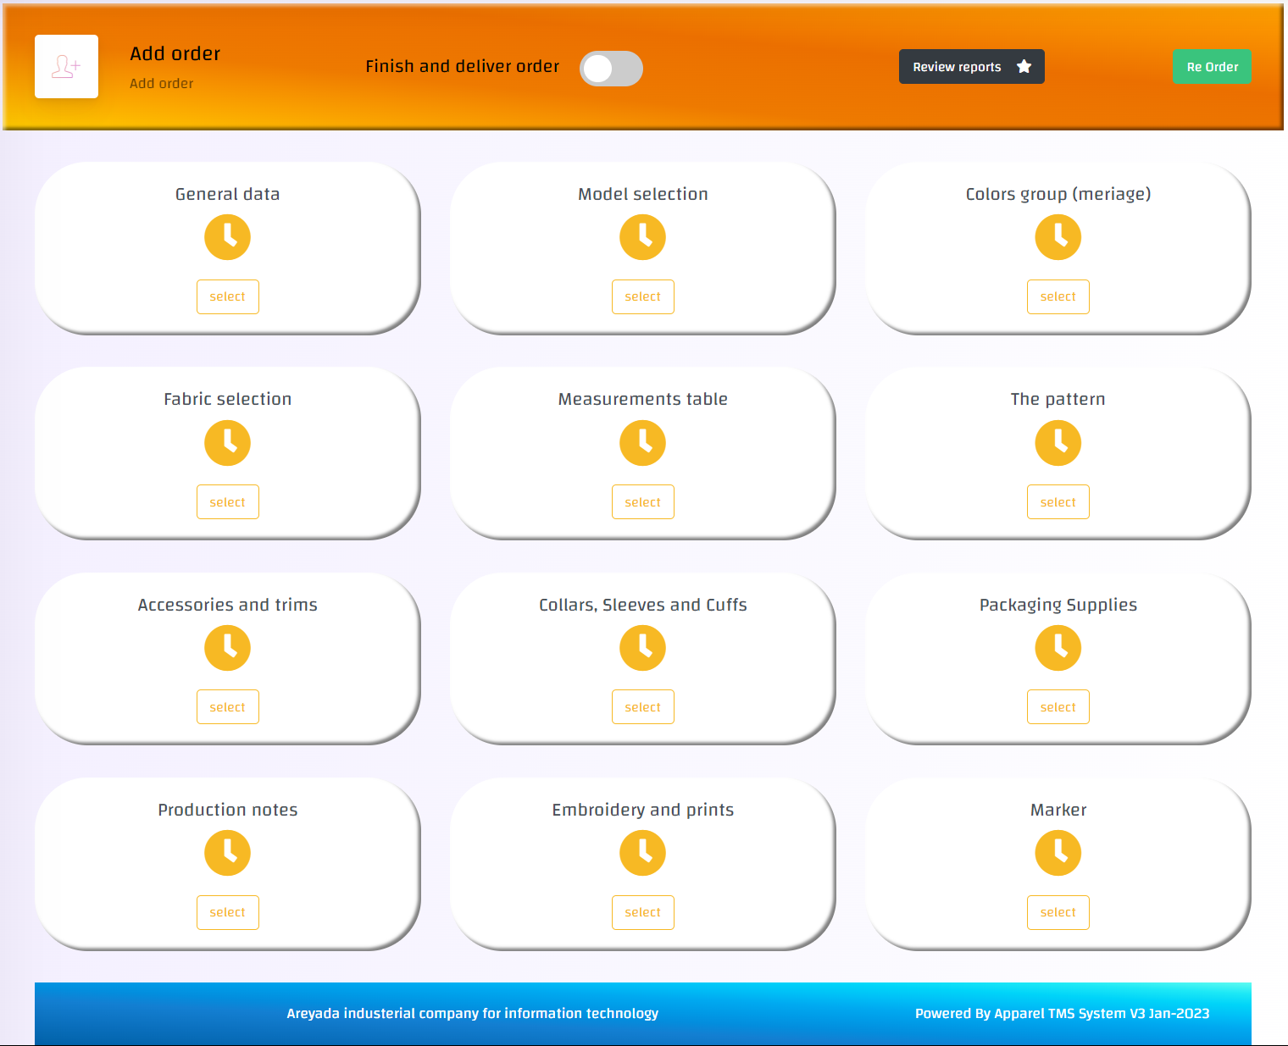Click the clock icon under Marker
The height and width of the screenshot is (1046, 1288).
click(1058, 853)
